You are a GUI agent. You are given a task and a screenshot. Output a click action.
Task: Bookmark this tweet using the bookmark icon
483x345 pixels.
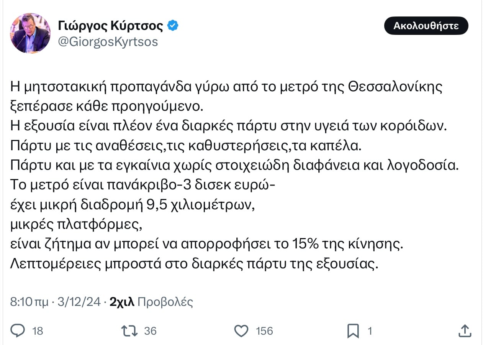pyautogui.click(x=353, y=331)
